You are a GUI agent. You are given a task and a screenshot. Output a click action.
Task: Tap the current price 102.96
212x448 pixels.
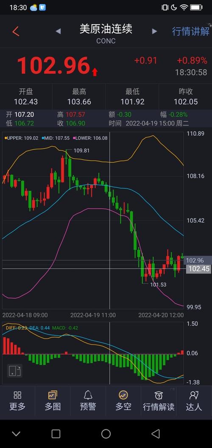[x=54, y=66]
